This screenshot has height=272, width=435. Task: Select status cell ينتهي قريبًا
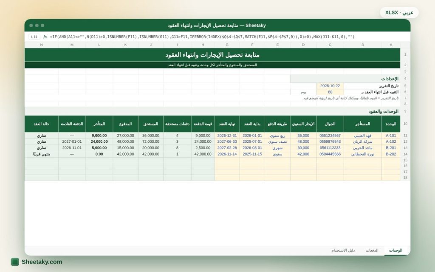(41, 154)
